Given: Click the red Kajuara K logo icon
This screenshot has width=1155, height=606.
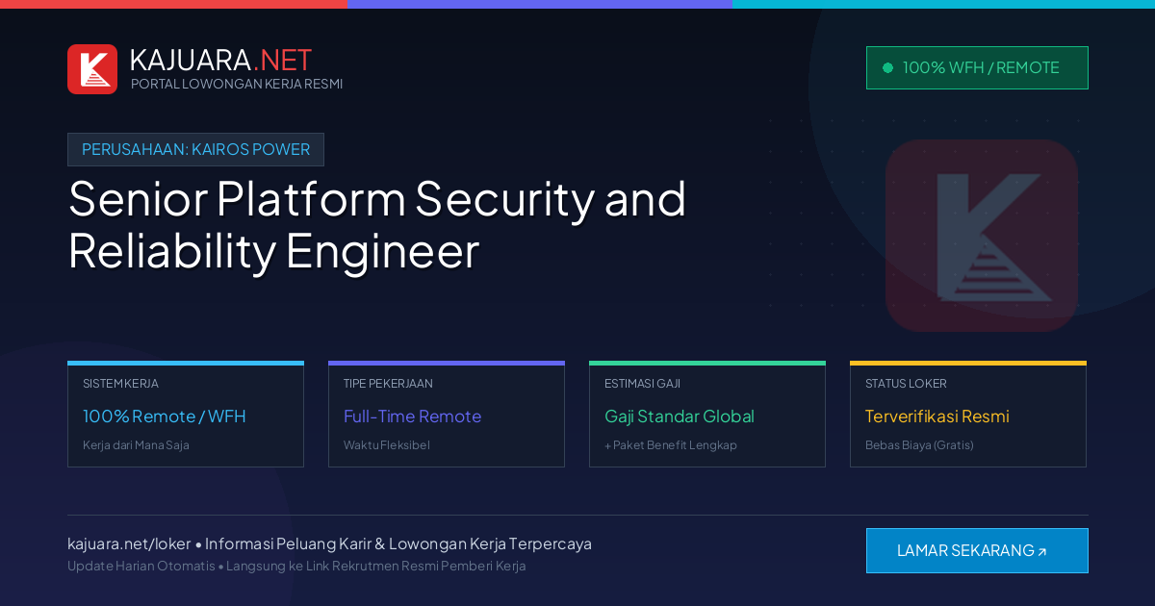Looking at the screenshot, I should tap(92, 69).
